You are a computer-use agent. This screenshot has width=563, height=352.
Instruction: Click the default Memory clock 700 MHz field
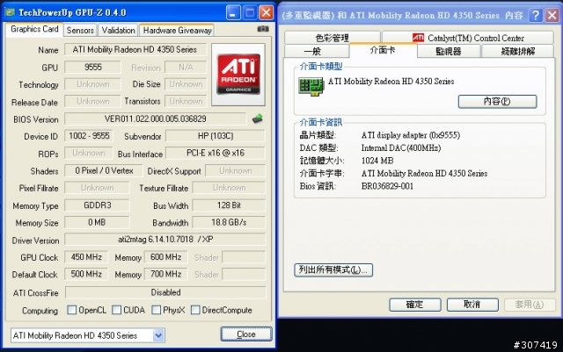[165, 274]
